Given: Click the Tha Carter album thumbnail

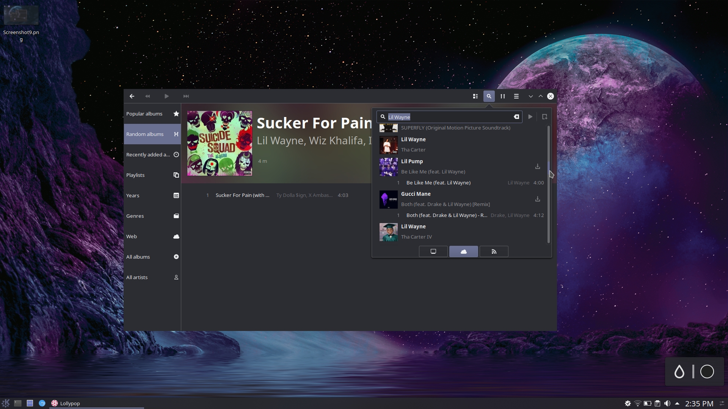Looking at the screenshot, I should point(388,145).
